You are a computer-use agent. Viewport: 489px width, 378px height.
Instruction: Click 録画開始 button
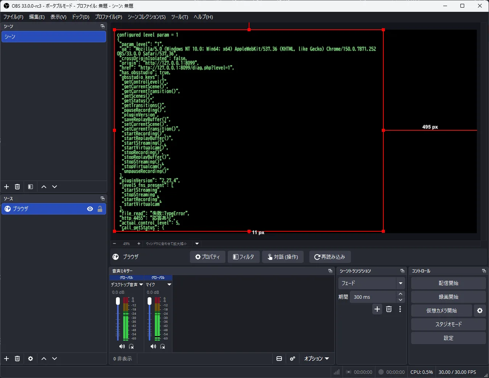point(449,297)
